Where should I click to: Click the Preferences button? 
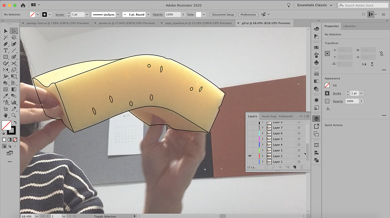coord(248,14)
